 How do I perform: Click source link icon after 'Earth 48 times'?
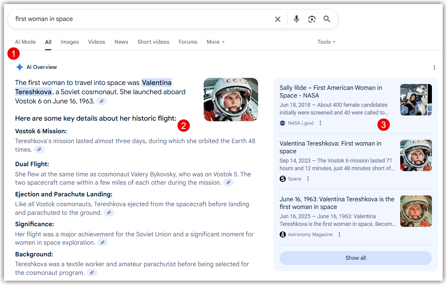point(39,150)
